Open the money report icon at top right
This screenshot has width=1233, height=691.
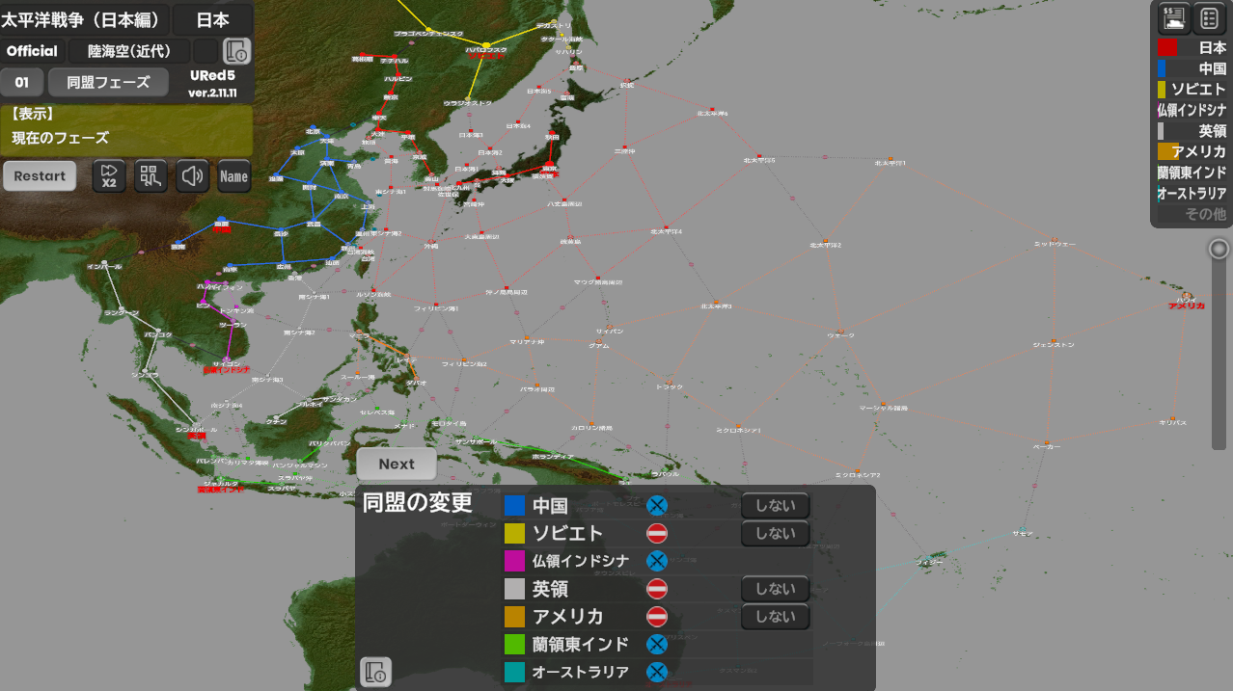pos(1173,17)
